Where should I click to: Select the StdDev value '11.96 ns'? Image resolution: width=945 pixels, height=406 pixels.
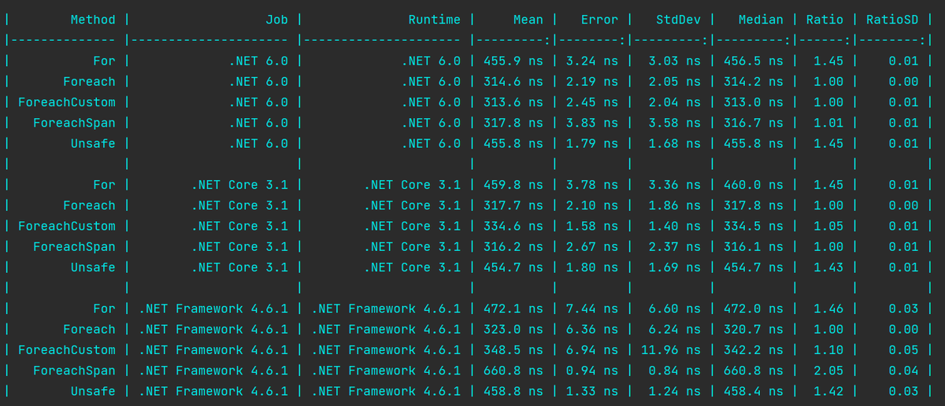(671, 349)
